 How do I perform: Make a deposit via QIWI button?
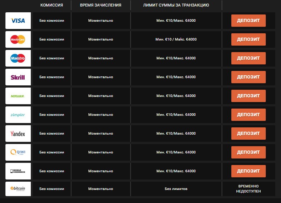coord(248,152)
